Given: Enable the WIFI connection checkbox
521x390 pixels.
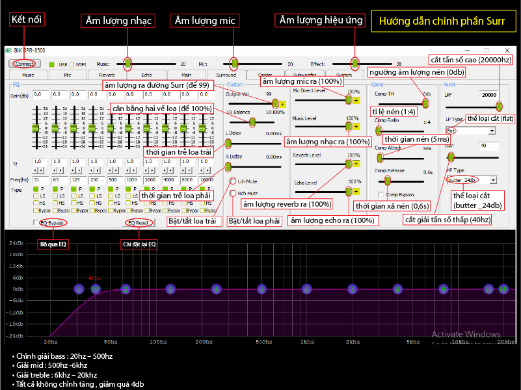Looking at the screenshot, I should tap(72, 64).
